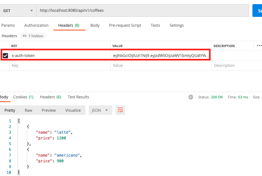This screenshot has height=176, width=262.
Task: Select the Preview view
Action: click(49, 110)
